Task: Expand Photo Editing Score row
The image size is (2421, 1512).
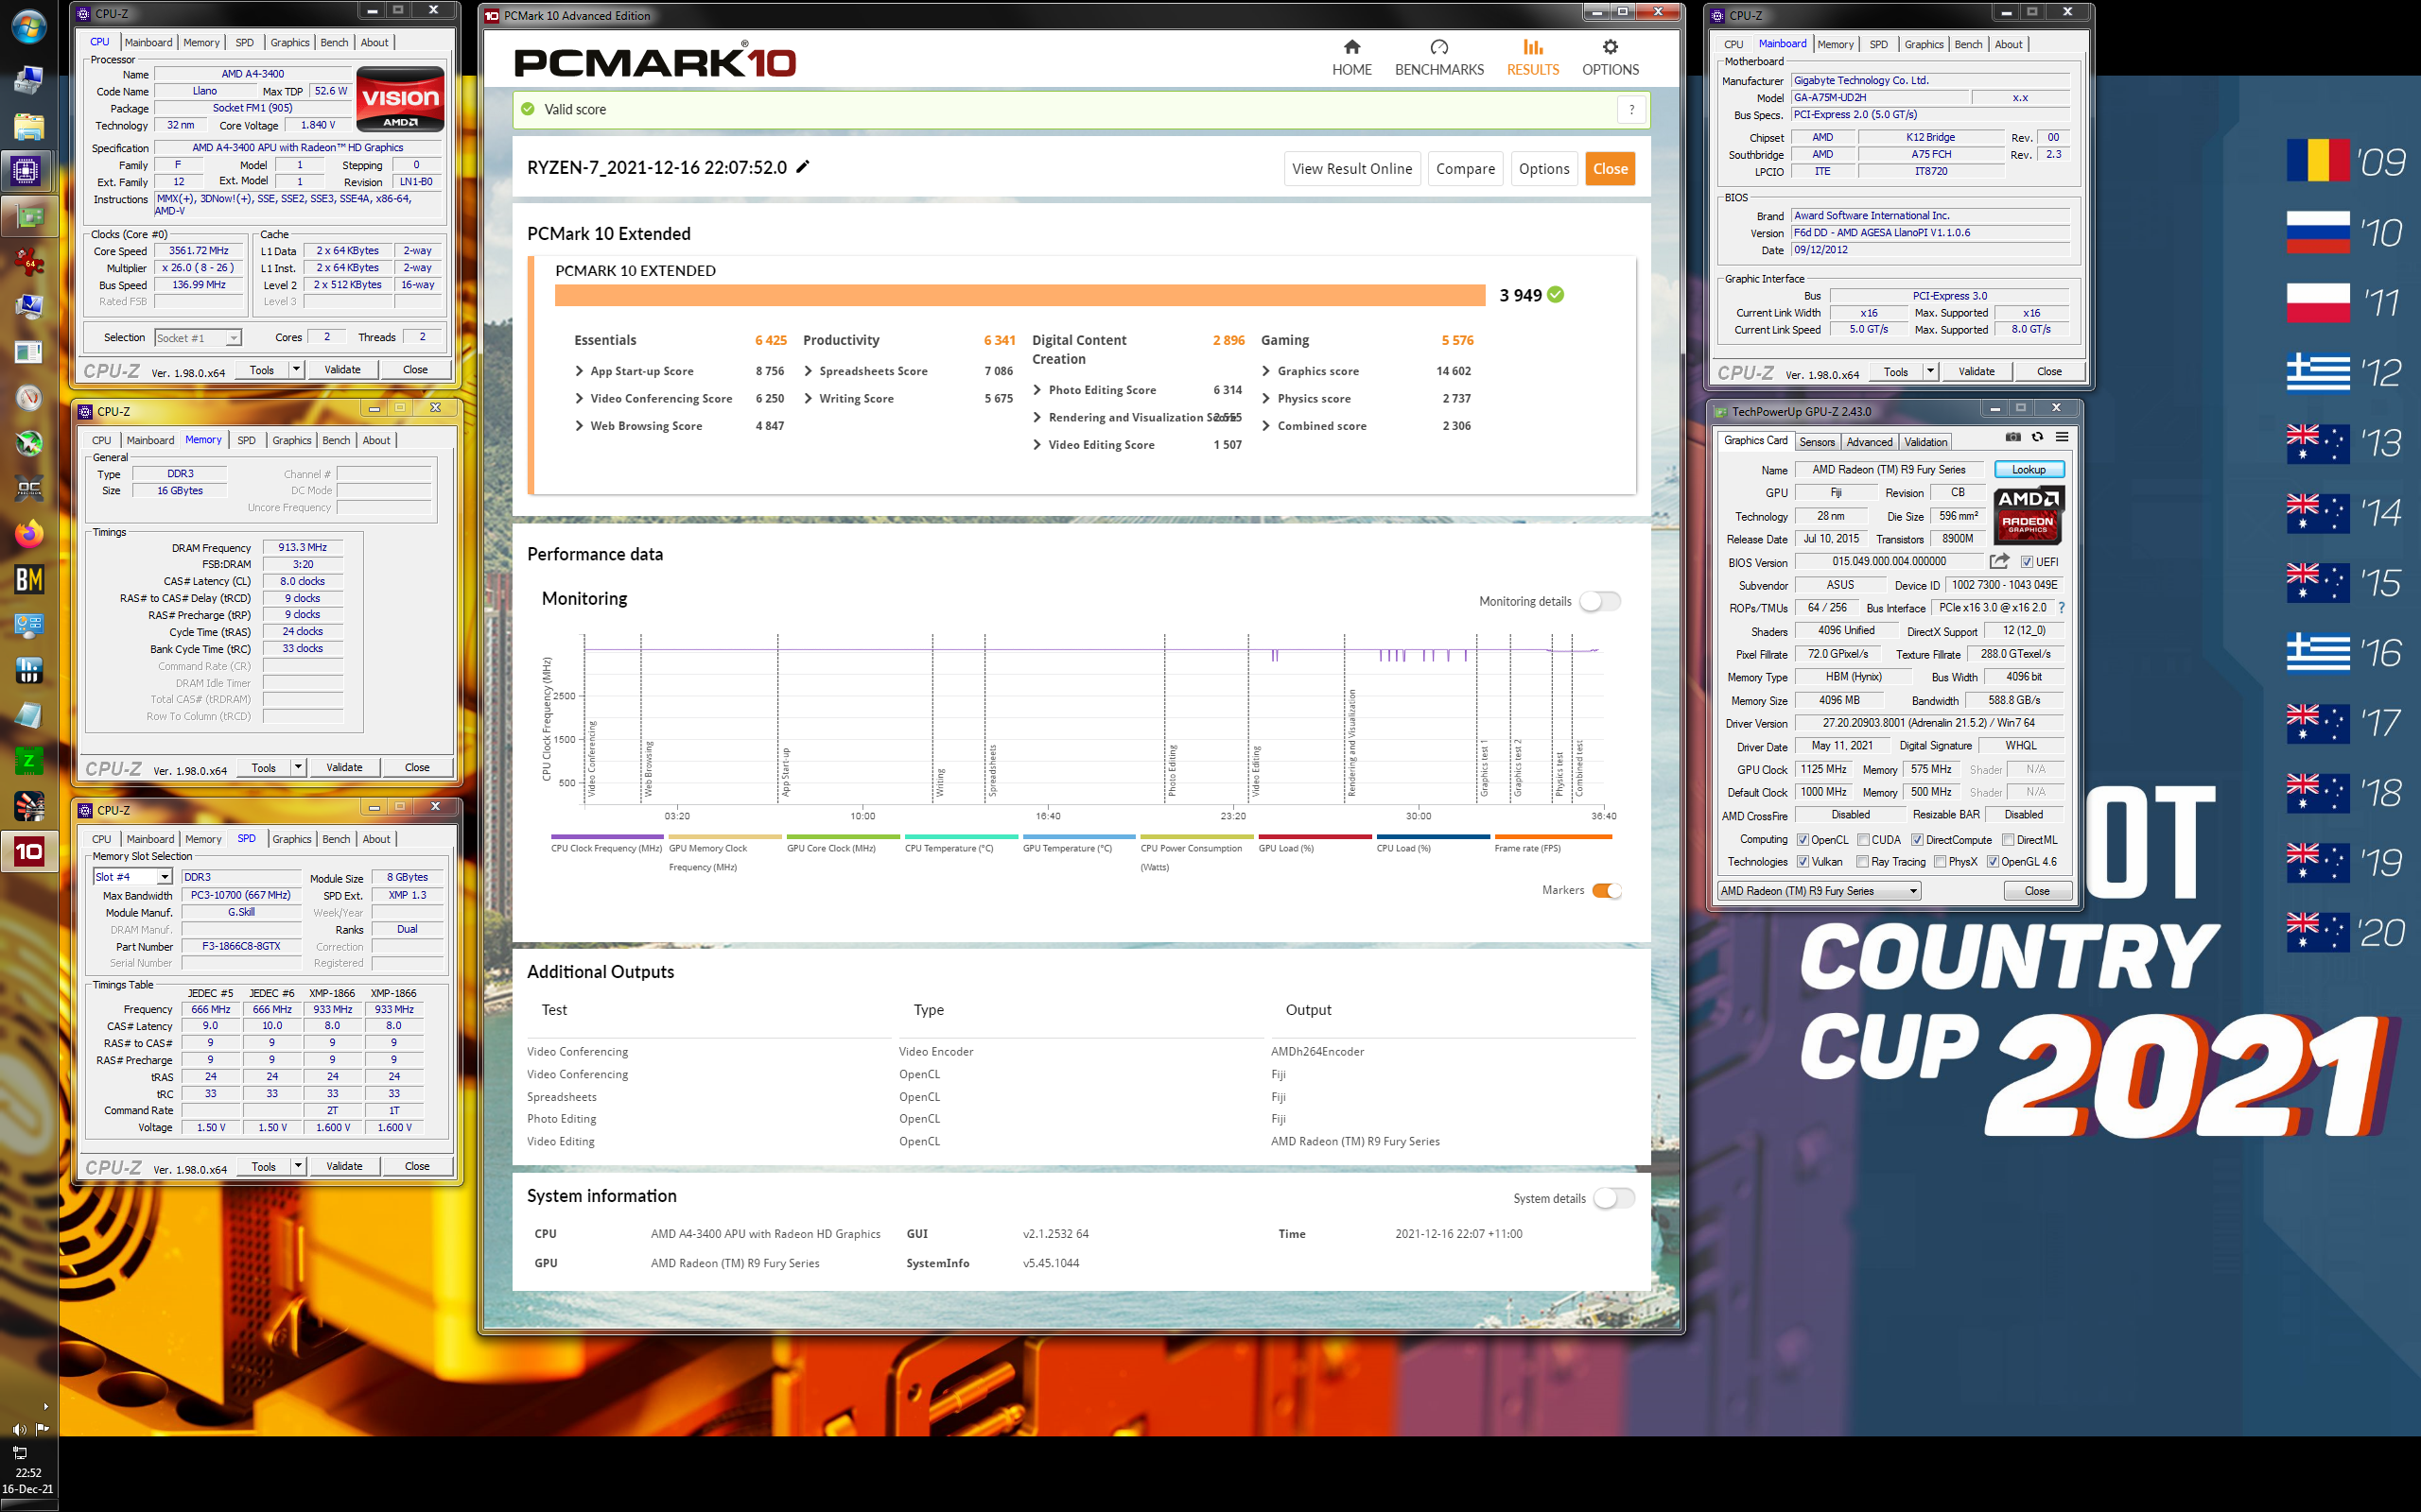Action: click(1139, 390)
